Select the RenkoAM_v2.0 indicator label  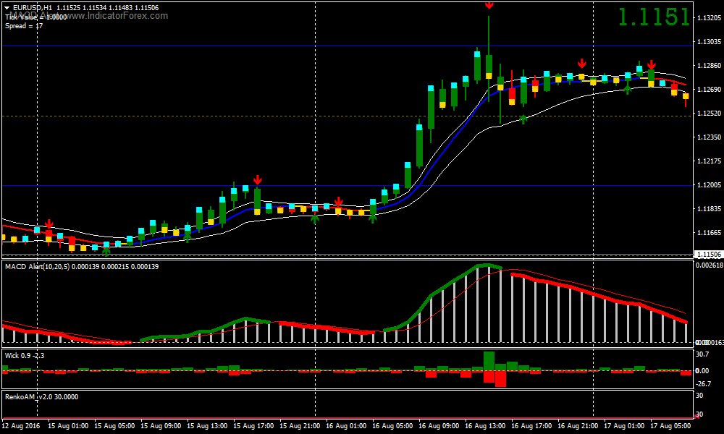pos(41,396)
